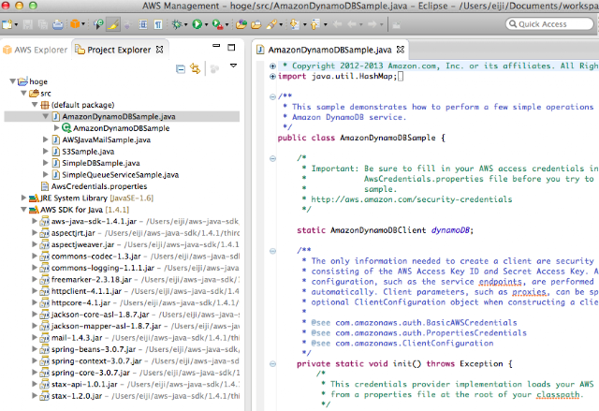The image size is (599, 411).
Task: Select SimpleQueueServiceSample.java in tree
Action: point(121,175)
